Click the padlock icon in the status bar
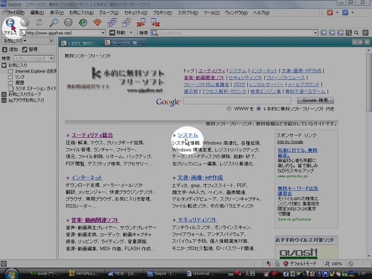Screen dimensions: 372x279 [277, 264]
